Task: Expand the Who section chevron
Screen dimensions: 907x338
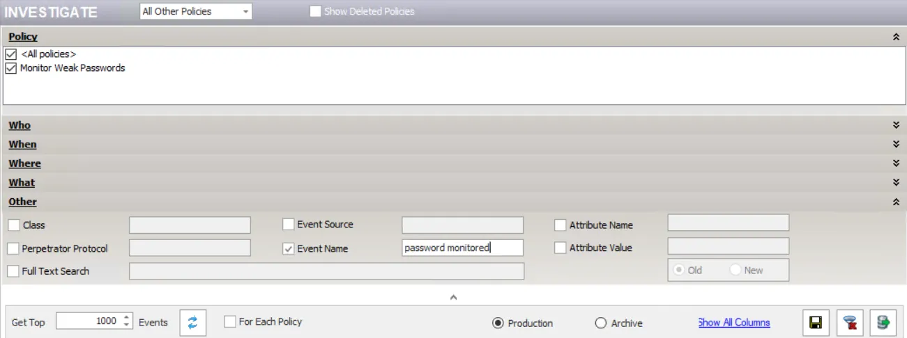Action: click(x=896, y=125)
